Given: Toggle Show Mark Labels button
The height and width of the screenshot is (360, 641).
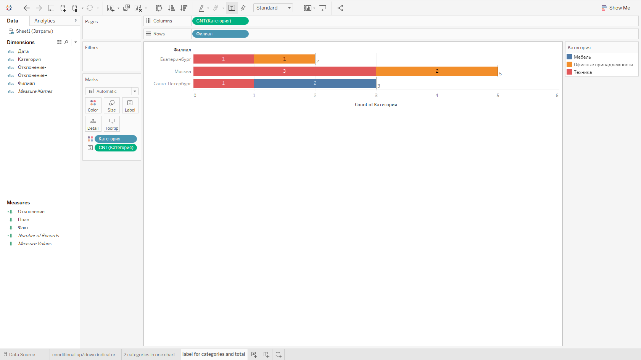Looking at the screenshot, I should [x=232, y=8].
